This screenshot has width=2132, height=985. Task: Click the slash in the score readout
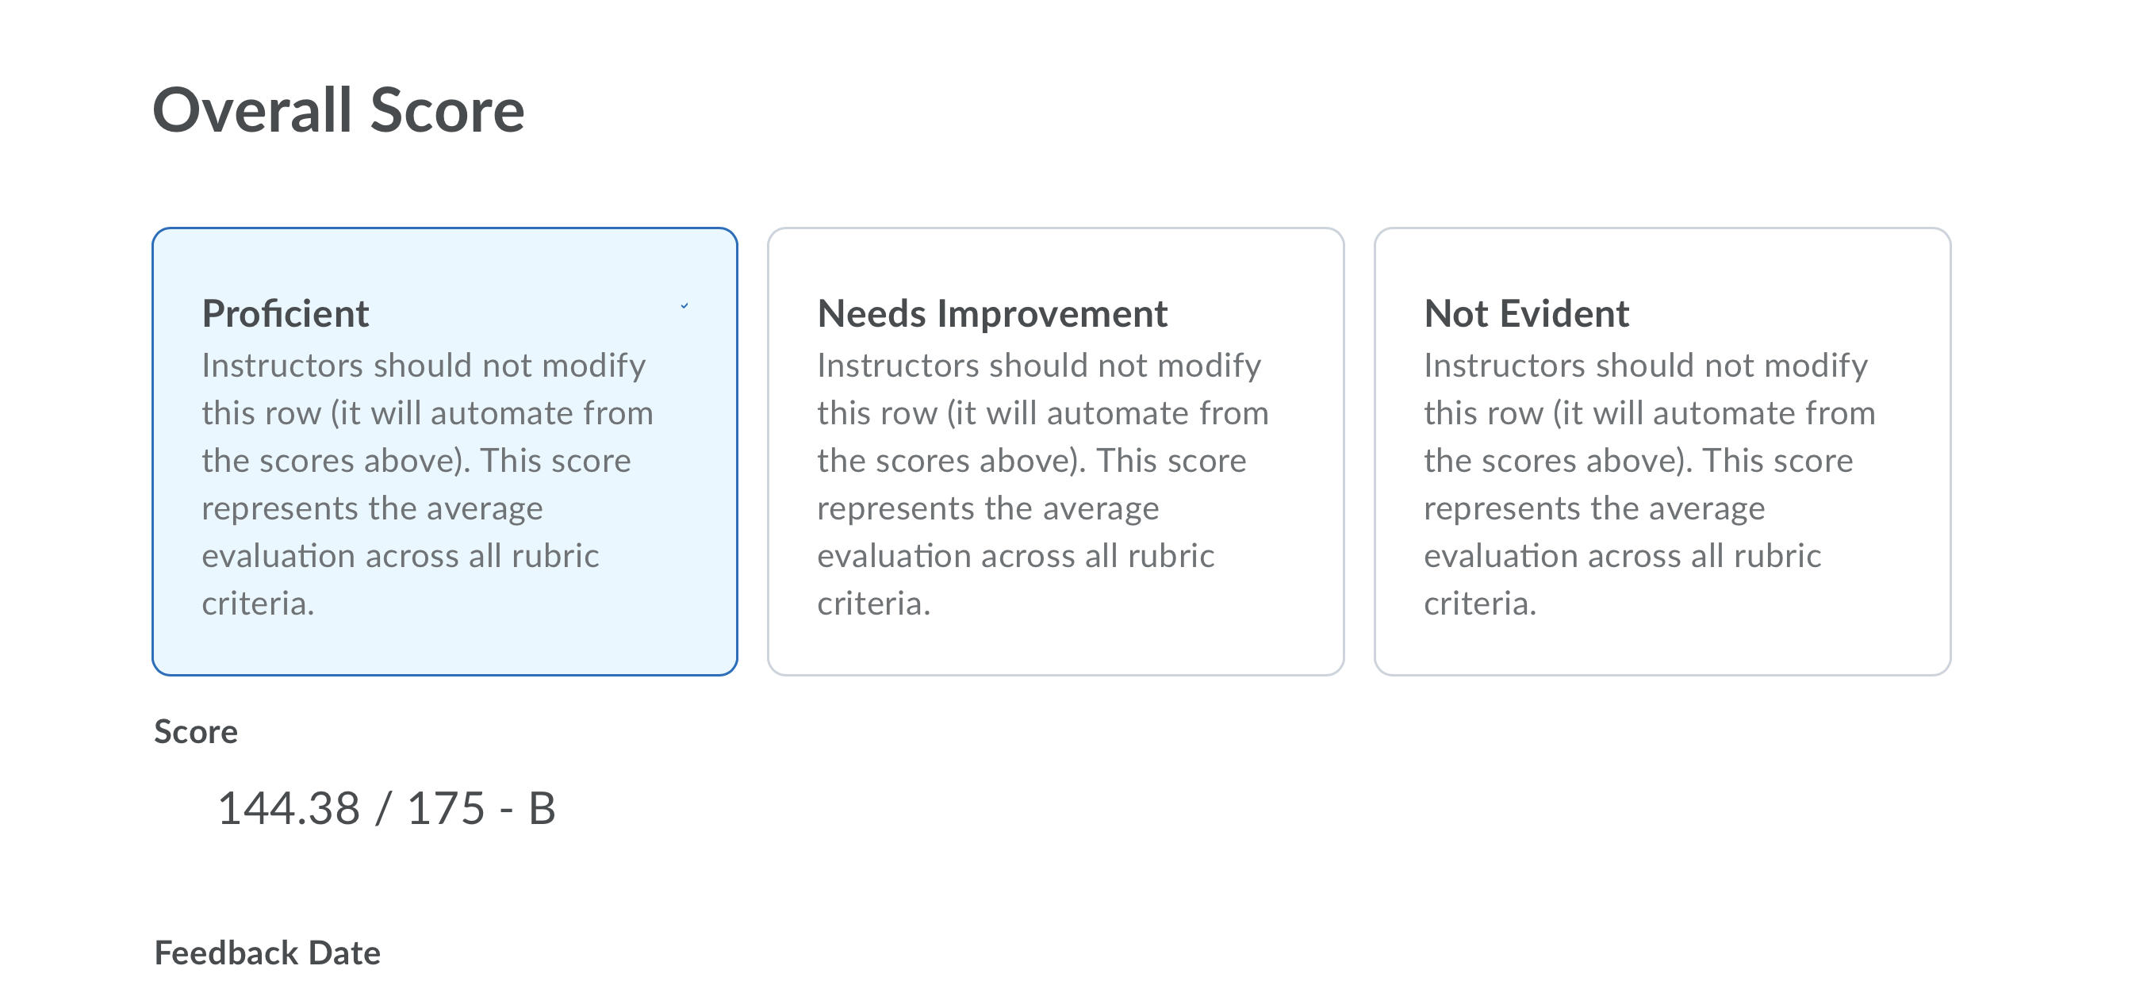point(383,808)
